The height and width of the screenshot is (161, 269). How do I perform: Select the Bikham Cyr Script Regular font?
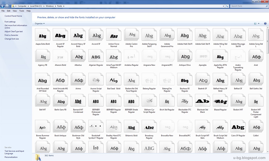pos(149,100)
